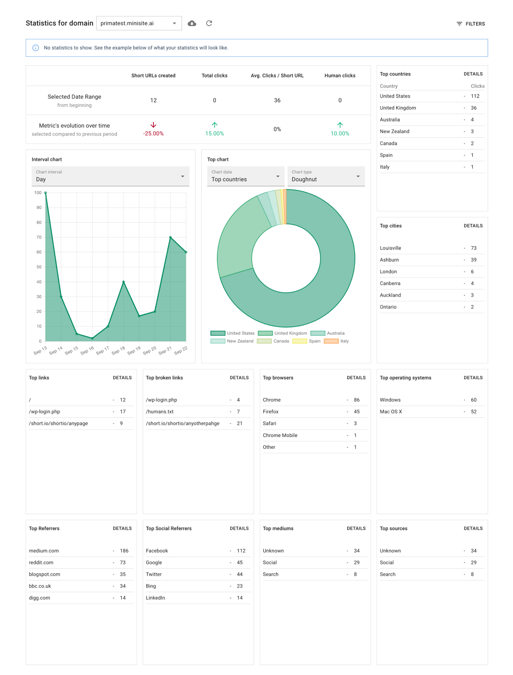Screen dimensions: 513x675
Task: Open DETAILS for Top browsers
Action: 356,378
